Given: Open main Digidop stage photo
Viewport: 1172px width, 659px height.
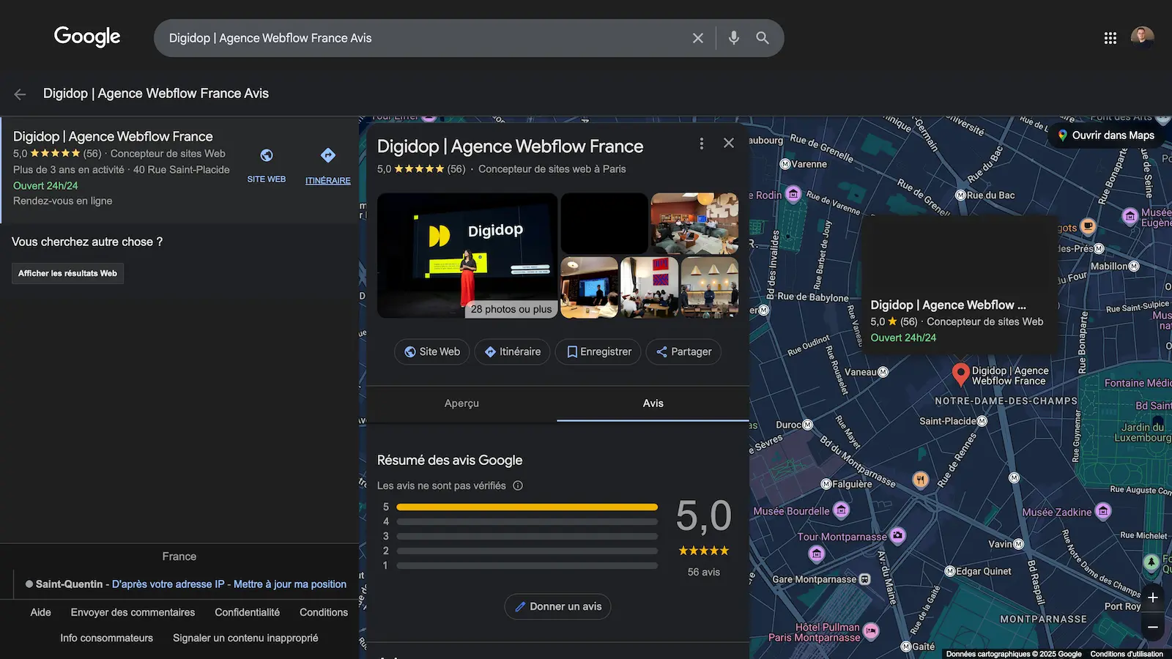Looking at the screenshot, I should tap(467, 255).
